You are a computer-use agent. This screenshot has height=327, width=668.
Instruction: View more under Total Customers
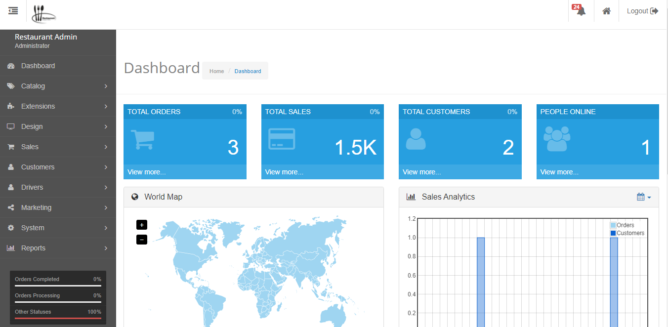click(x=421, y=172)
